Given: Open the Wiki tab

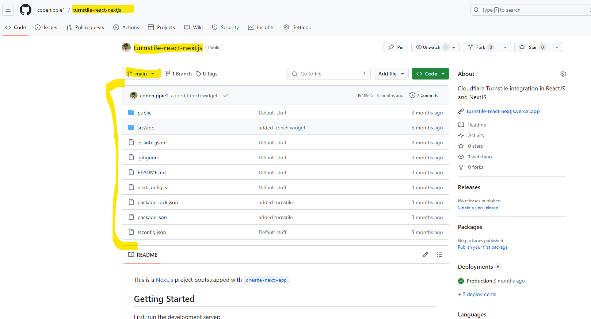Looking at the screenshot, I should point(194,27).
